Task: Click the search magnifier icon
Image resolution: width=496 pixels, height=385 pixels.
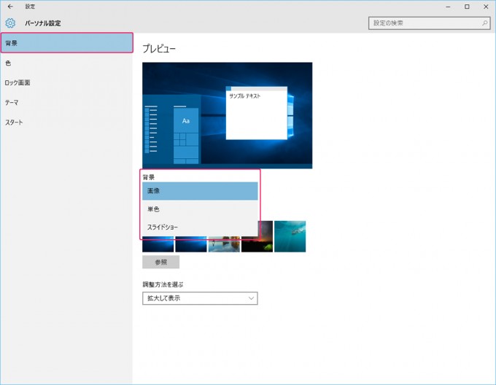Action: coord(484,23)
